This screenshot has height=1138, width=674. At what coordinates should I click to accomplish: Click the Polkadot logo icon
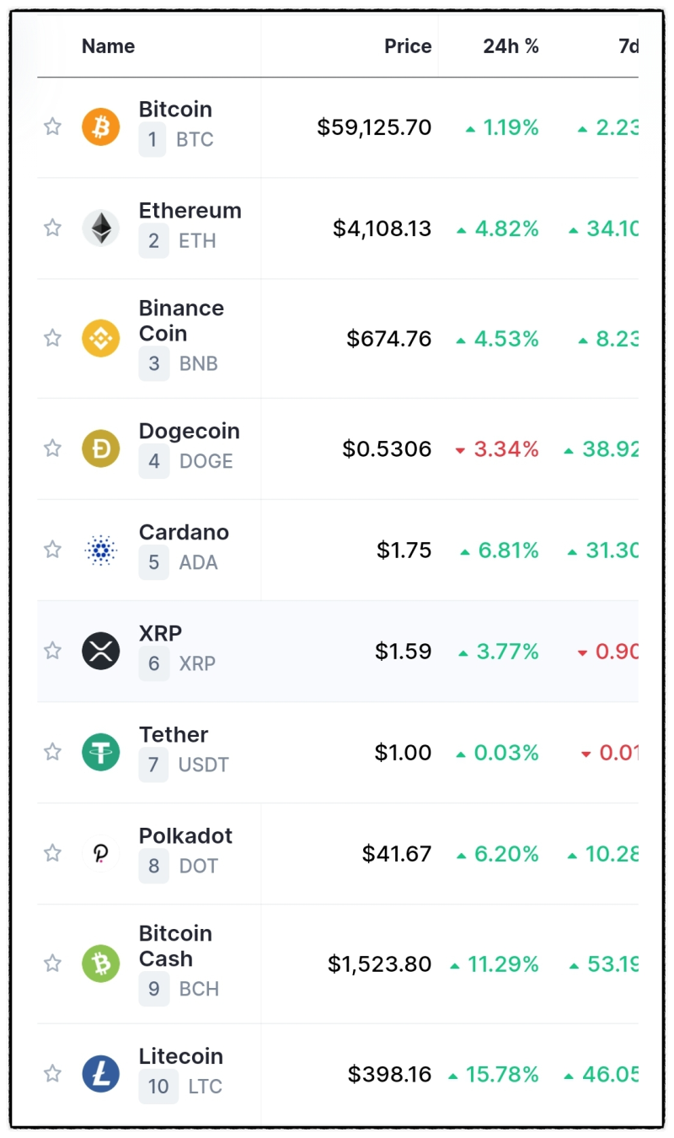click(101, 853)
